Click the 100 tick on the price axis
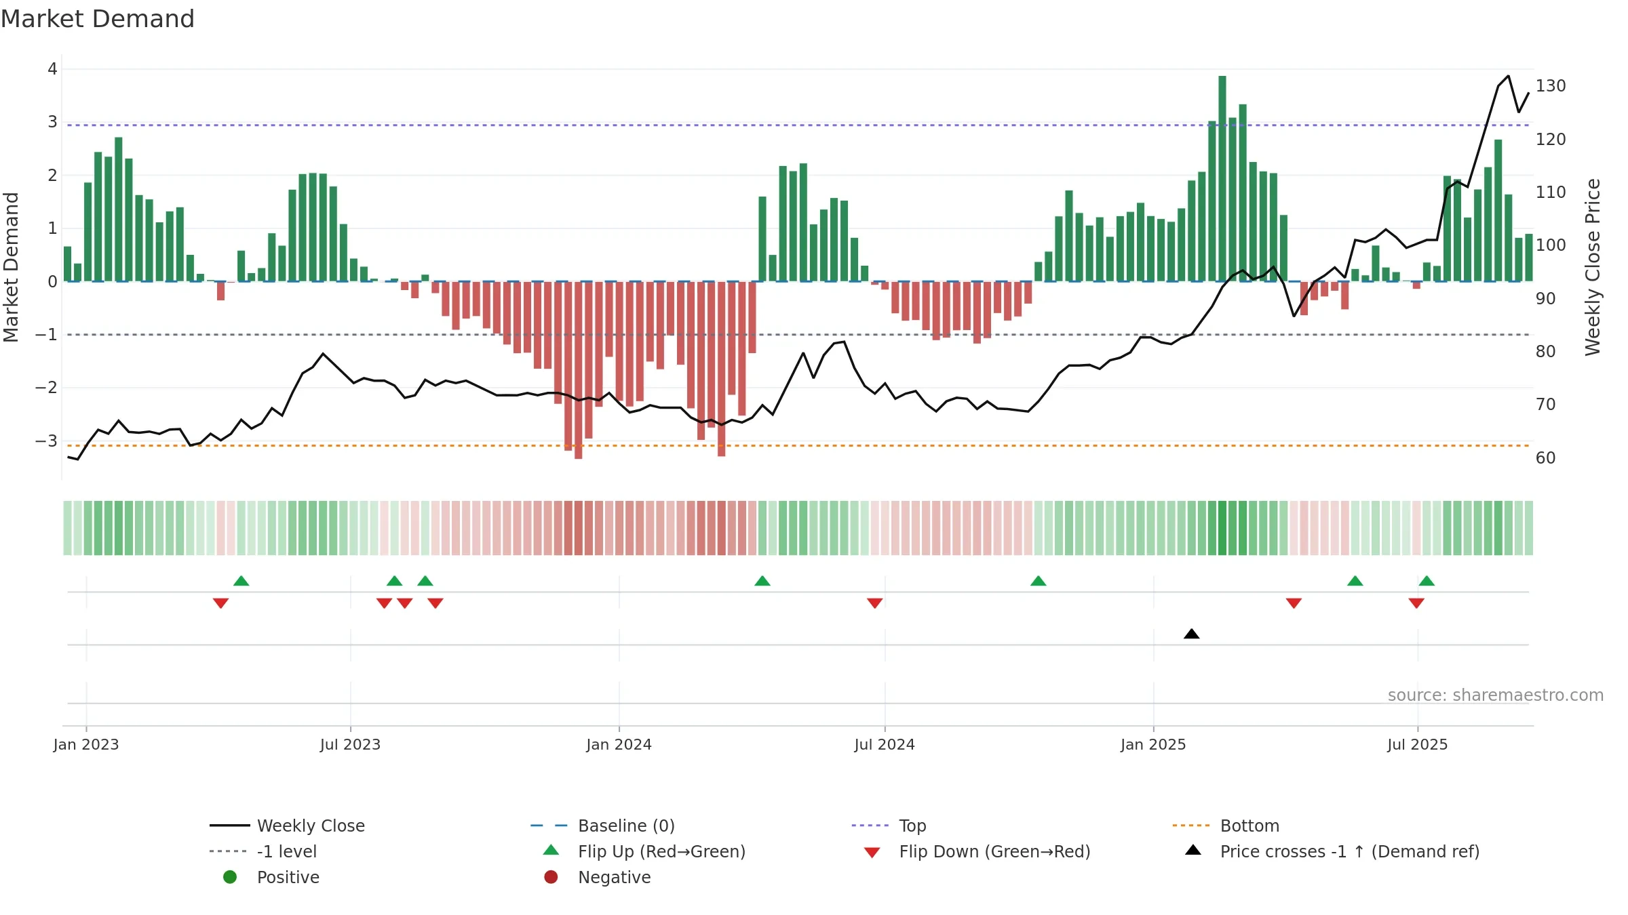1628x915 pixels. pyautogui.click(x=1551, y=245)
